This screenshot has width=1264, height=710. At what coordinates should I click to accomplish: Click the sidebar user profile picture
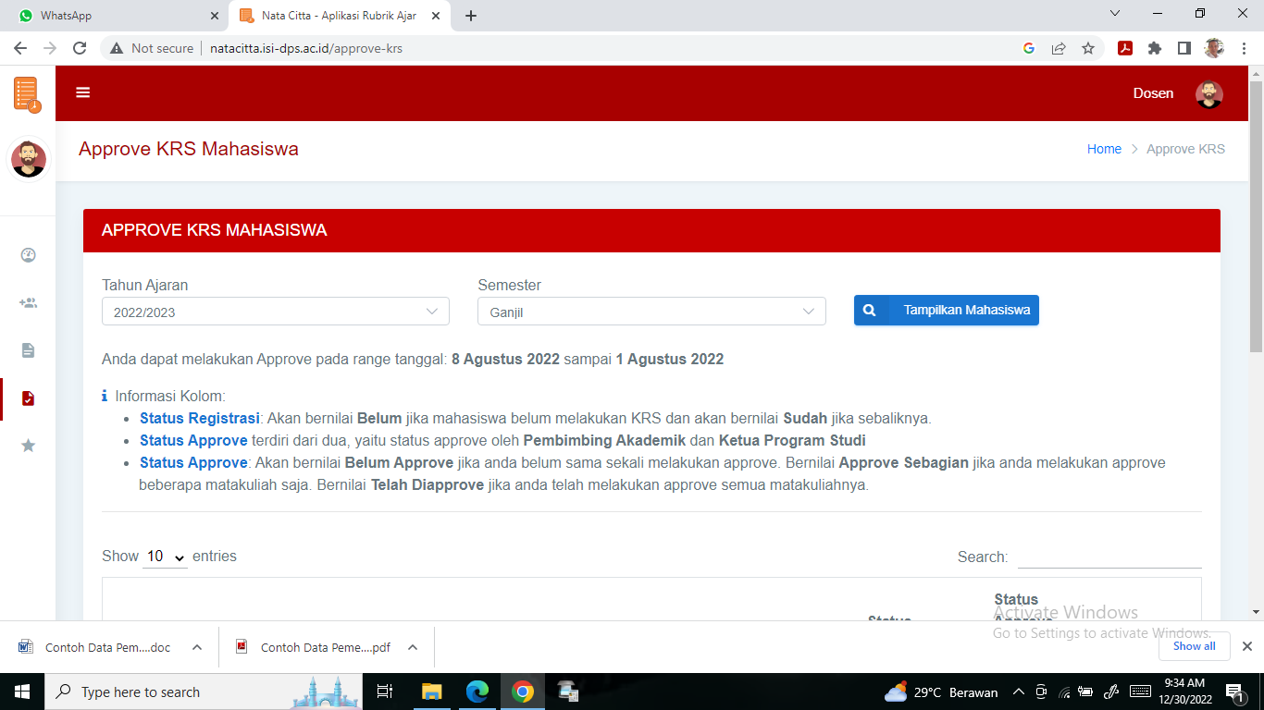[29, 159]
